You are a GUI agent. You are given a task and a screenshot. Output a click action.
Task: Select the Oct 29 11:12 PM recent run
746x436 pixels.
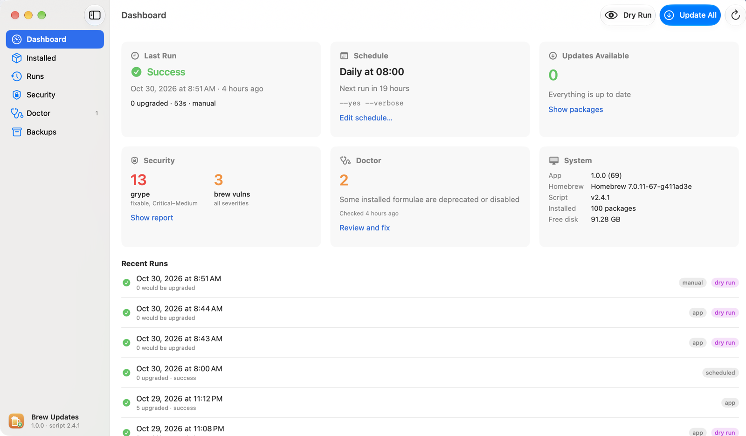click(430, 403)
